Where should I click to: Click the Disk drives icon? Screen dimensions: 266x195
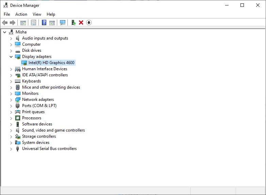pyautogui.click(x=18, y=51)
